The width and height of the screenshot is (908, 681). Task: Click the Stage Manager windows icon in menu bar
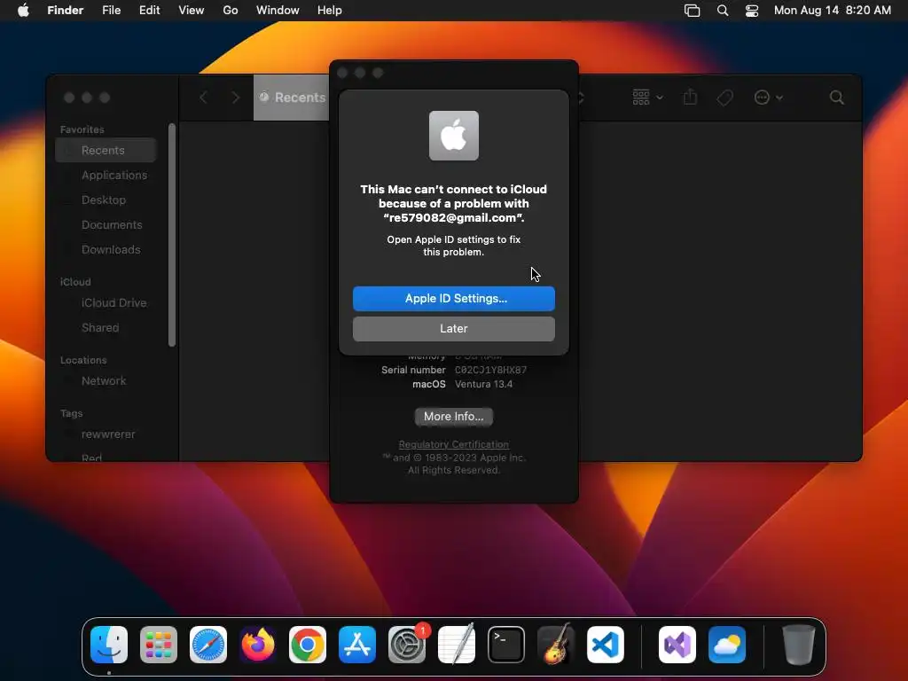692,11
